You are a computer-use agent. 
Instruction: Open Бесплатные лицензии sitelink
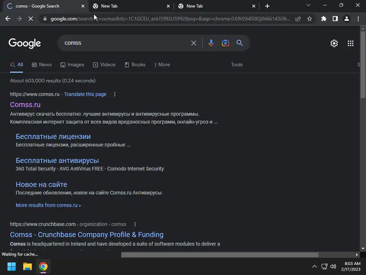tap(53, 136)
